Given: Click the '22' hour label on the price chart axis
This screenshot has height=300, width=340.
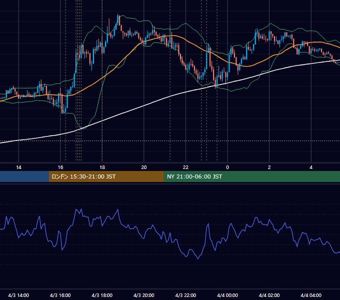Looking at the screenshot, I should 185,167.
